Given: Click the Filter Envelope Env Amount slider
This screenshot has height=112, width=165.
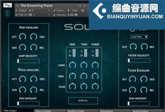Looking at the screenshot, I should click(x=139, y=103).
